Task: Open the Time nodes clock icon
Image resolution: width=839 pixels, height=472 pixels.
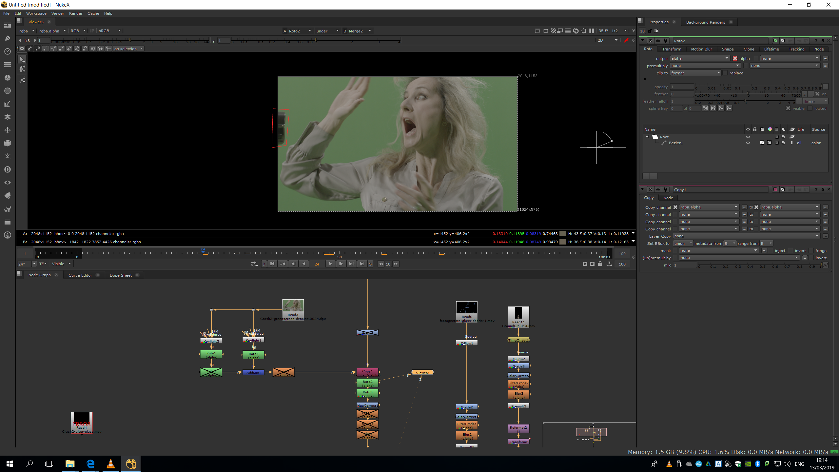Action: pyautogui.click(x=8, y=51)
